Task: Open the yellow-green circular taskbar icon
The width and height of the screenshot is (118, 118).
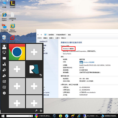Action: (x=60, y=116)
